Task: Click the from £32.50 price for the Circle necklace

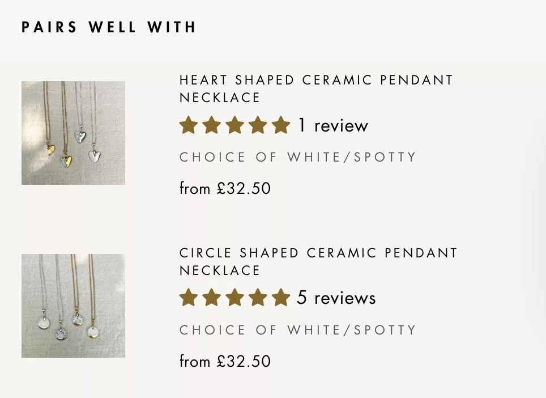Action: [225, 361]
